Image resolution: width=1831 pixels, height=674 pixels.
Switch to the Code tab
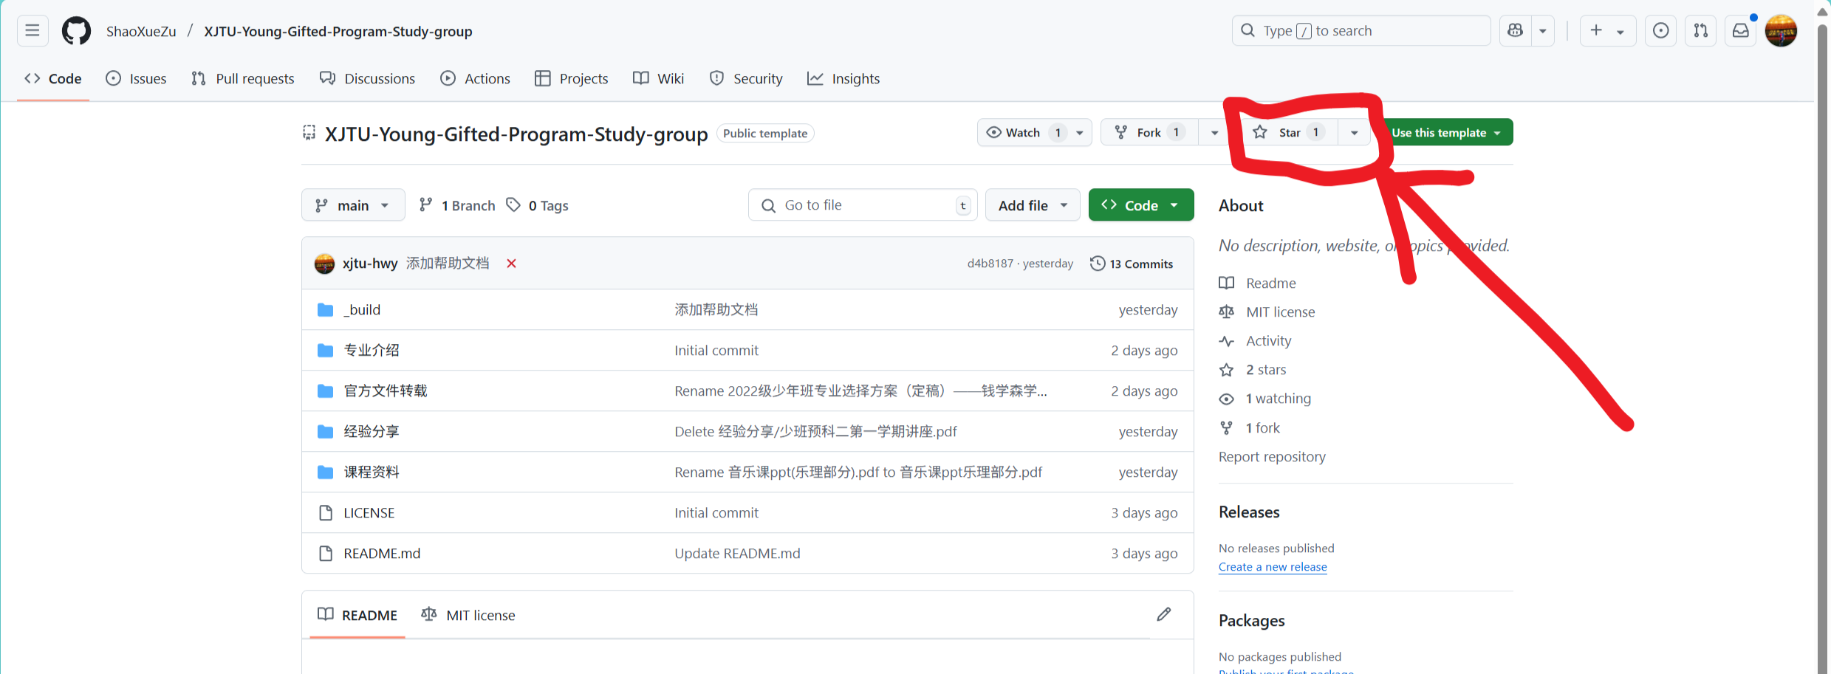pos(53,78)
